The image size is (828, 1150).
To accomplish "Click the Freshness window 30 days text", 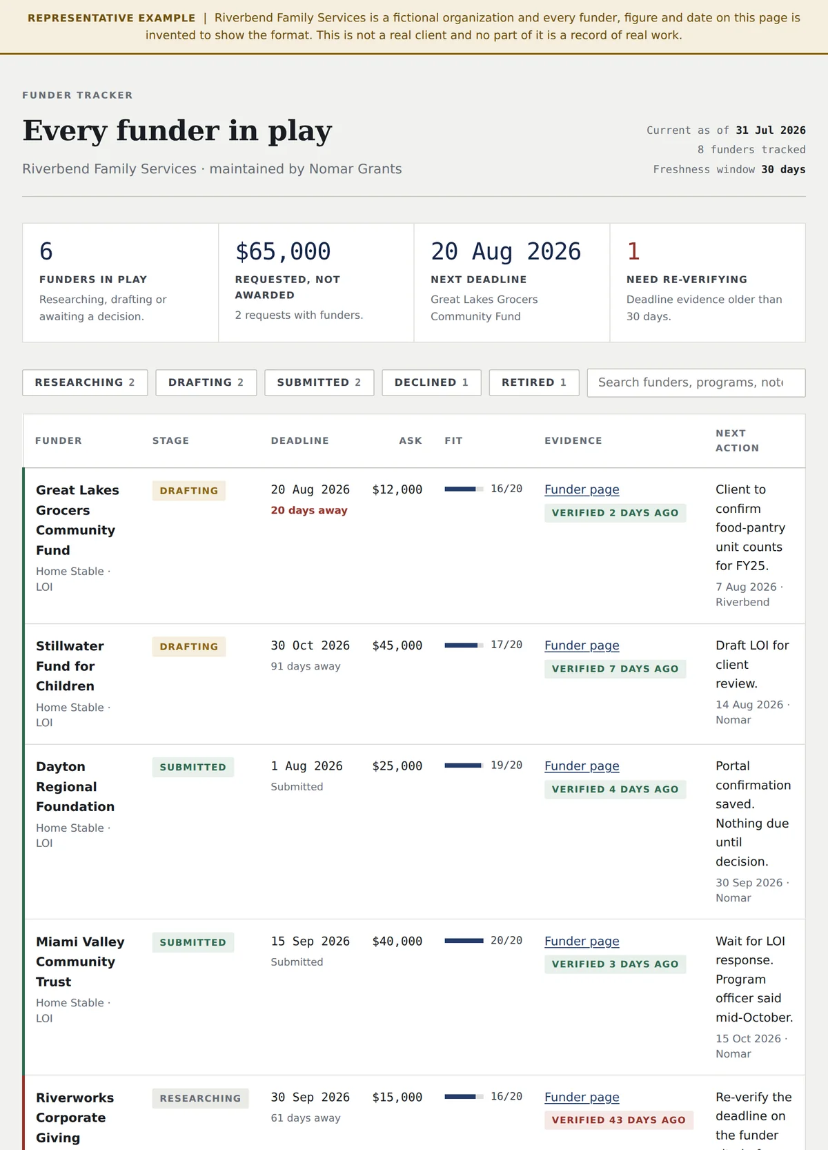I will [729, 170].
